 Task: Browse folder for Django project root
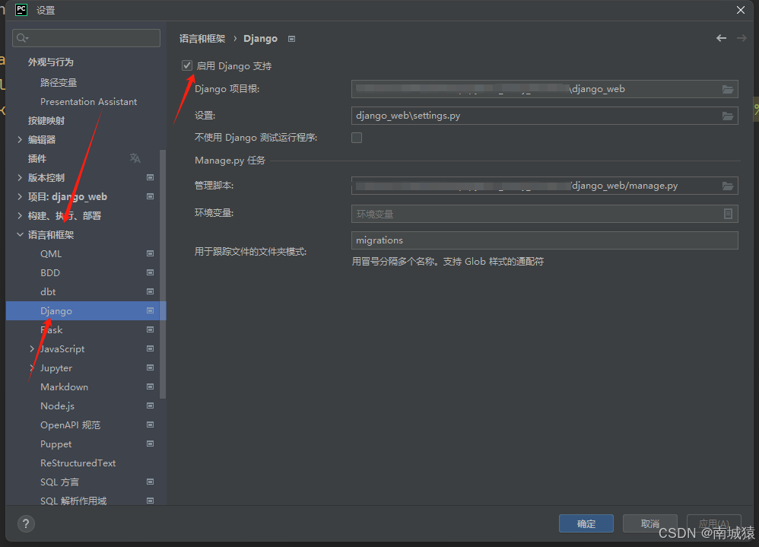click(728, 89)
